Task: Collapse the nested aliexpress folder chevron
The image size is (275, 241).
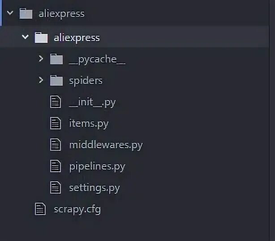Action: tap(25, 37)
